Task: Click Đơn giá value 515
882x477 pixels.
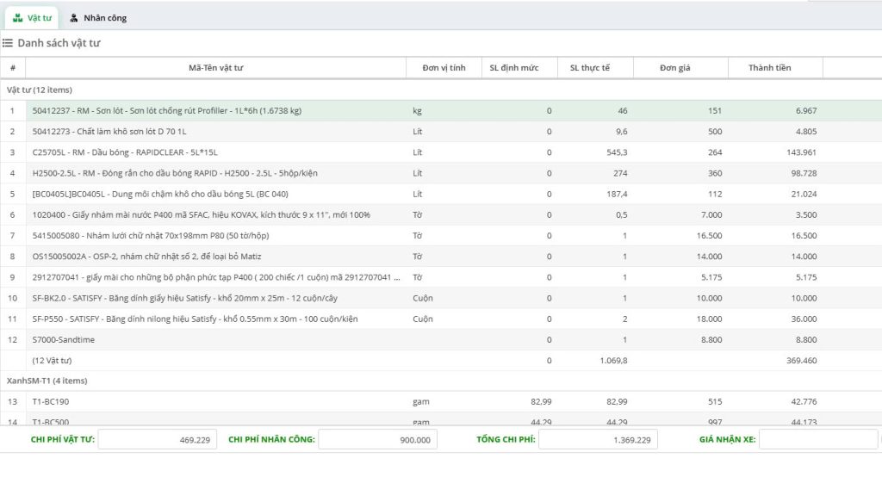Action: [715, 401]
